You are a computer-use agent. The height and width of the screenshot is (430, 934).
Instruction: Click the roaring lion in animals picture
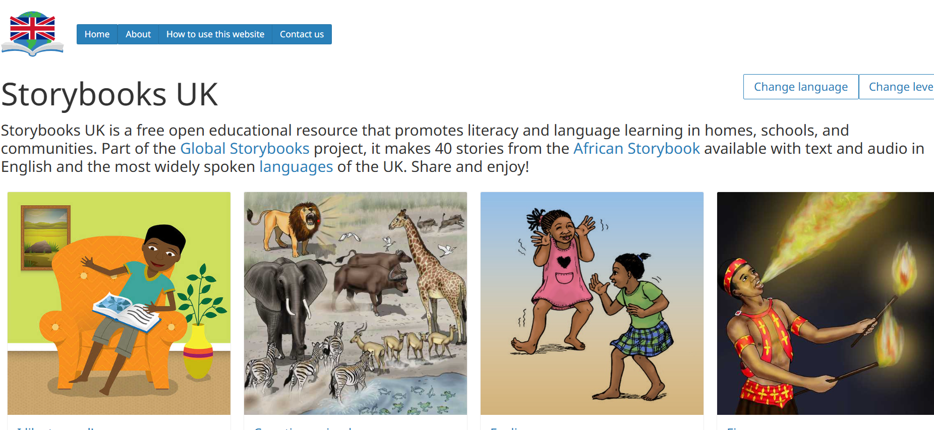click(x=285, y=227)
